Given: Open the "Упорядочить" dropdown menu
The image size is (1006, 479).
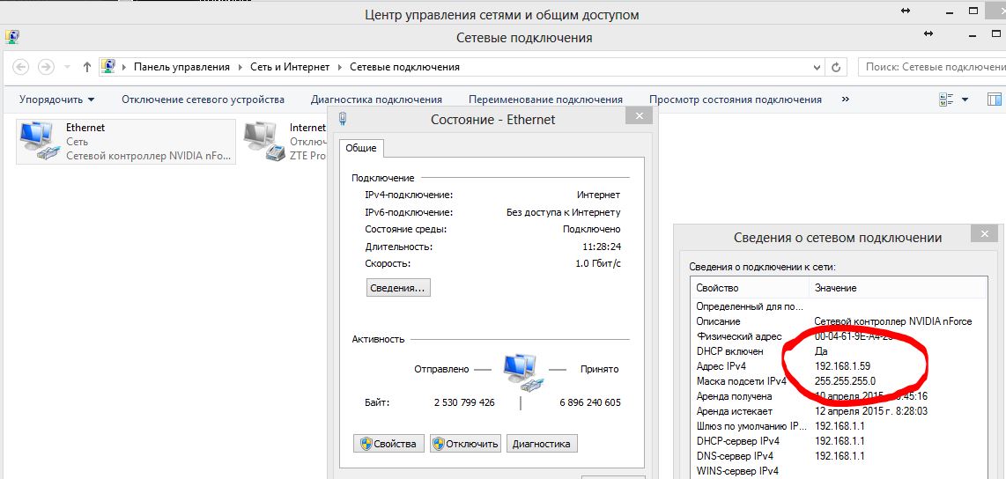Looking at the screenshot, I should coord(56,99).
